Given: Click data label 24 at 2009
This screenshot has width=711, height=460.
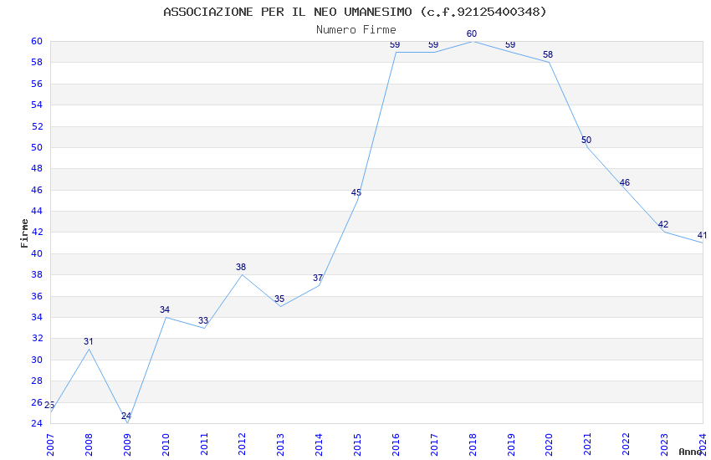Looking at the screenshot, I should pyautogui.click(x=126, y=416).
